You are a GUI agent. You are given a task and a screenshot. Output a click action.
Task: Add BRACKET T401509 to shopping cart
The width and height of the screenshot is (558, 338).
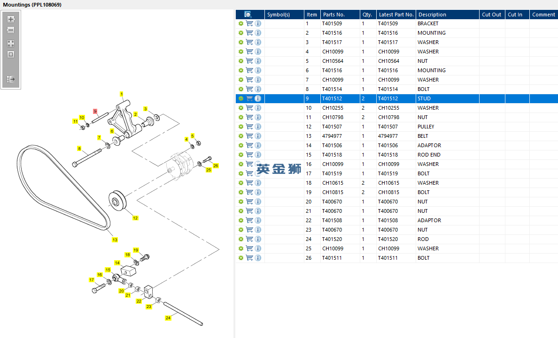click(x=249, y=23)
